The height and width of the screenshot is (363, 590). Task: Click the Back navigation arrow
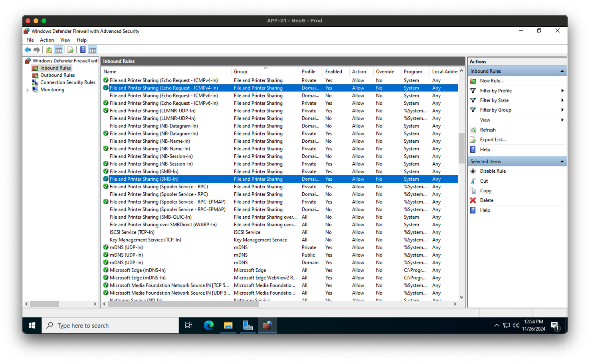(28, 50)
